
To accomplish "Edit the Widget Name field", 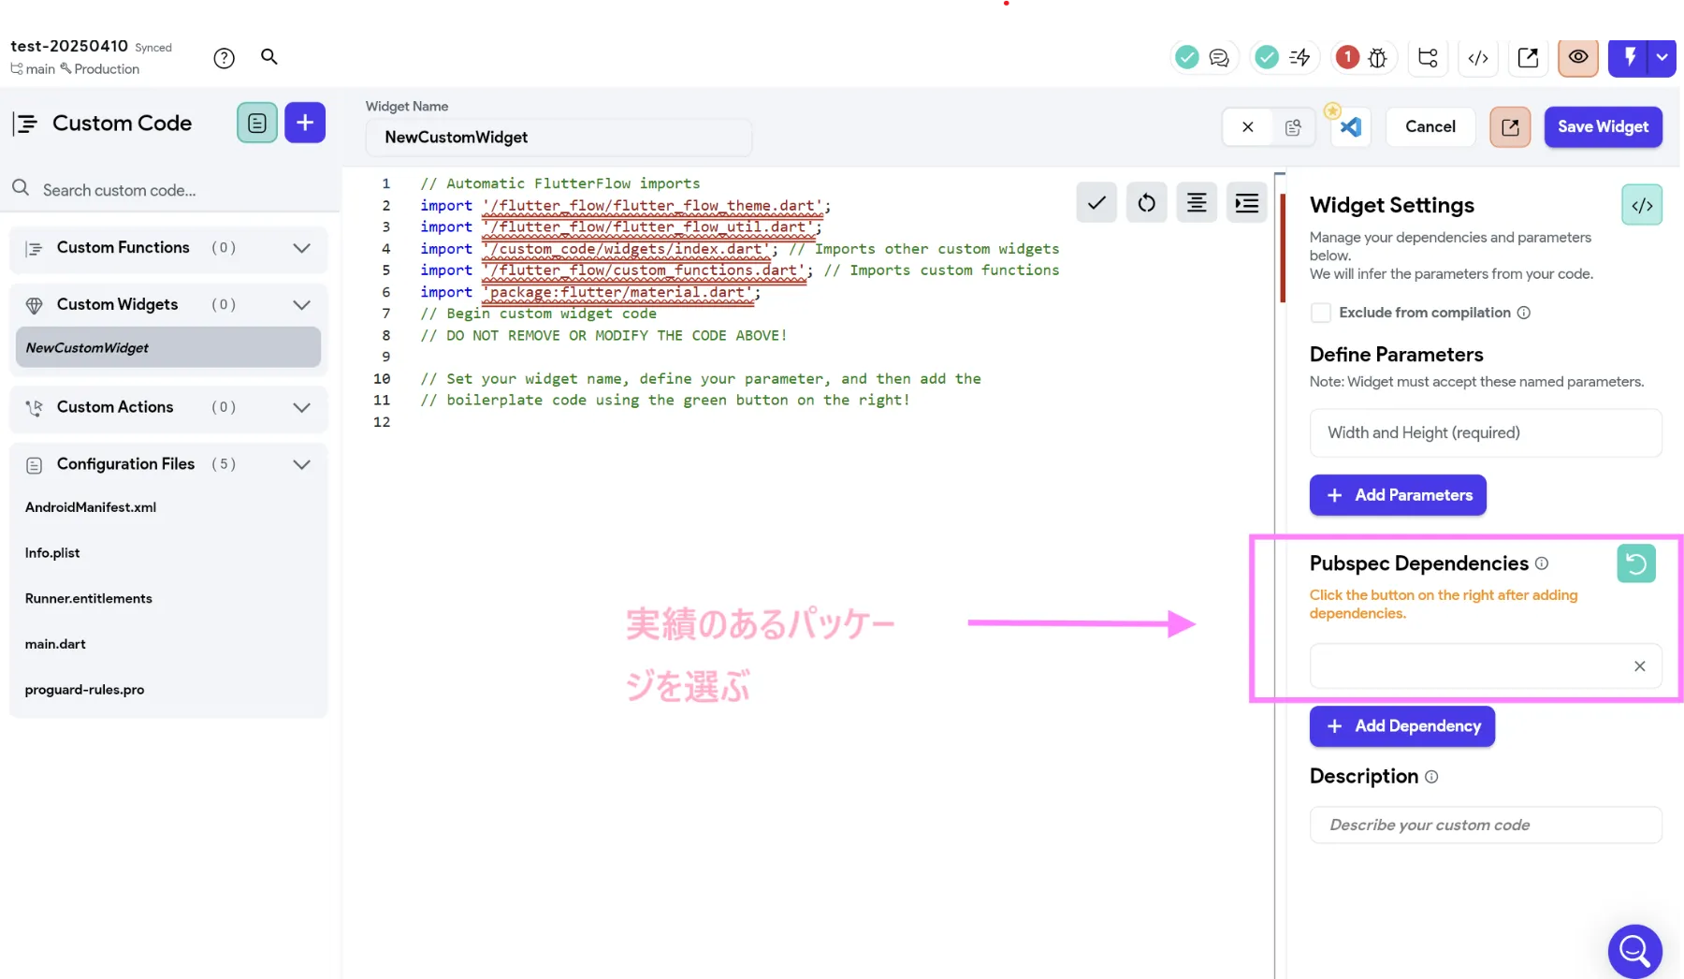I will pos(559,138).
